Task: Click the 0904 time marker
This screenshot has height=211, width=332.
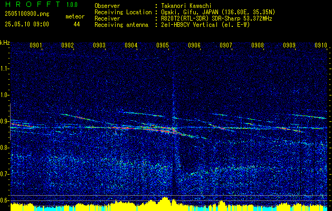Action: tap(131, 45)
